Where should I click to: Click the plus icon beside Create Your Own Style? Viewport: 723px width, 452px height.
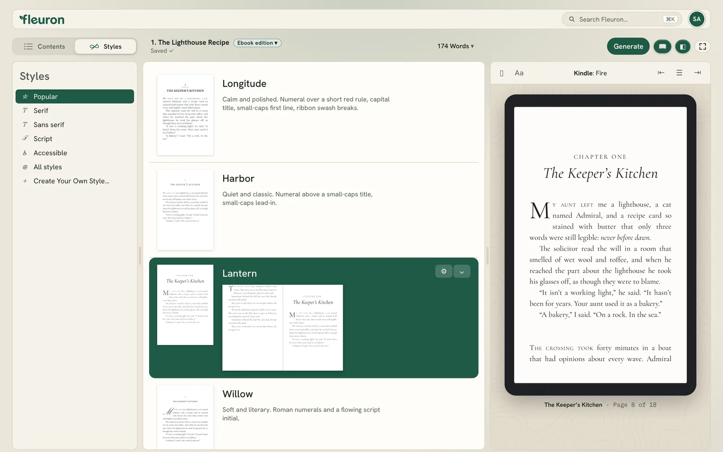tap(25, 181)
